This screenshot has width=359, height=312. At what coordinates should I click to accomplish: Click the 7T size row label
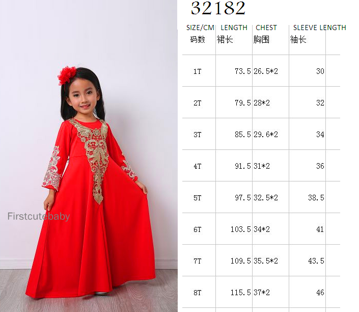[x=197, y=261]
